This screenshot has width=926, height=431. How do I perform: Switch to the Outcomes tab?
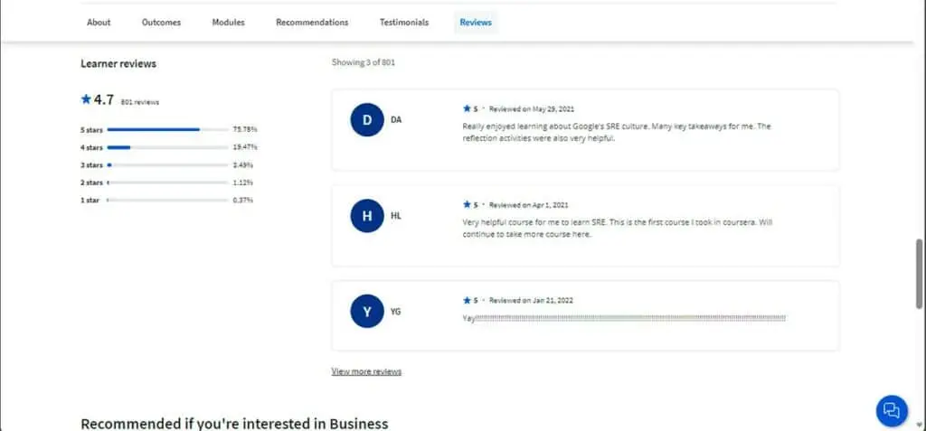pos(161,23)
